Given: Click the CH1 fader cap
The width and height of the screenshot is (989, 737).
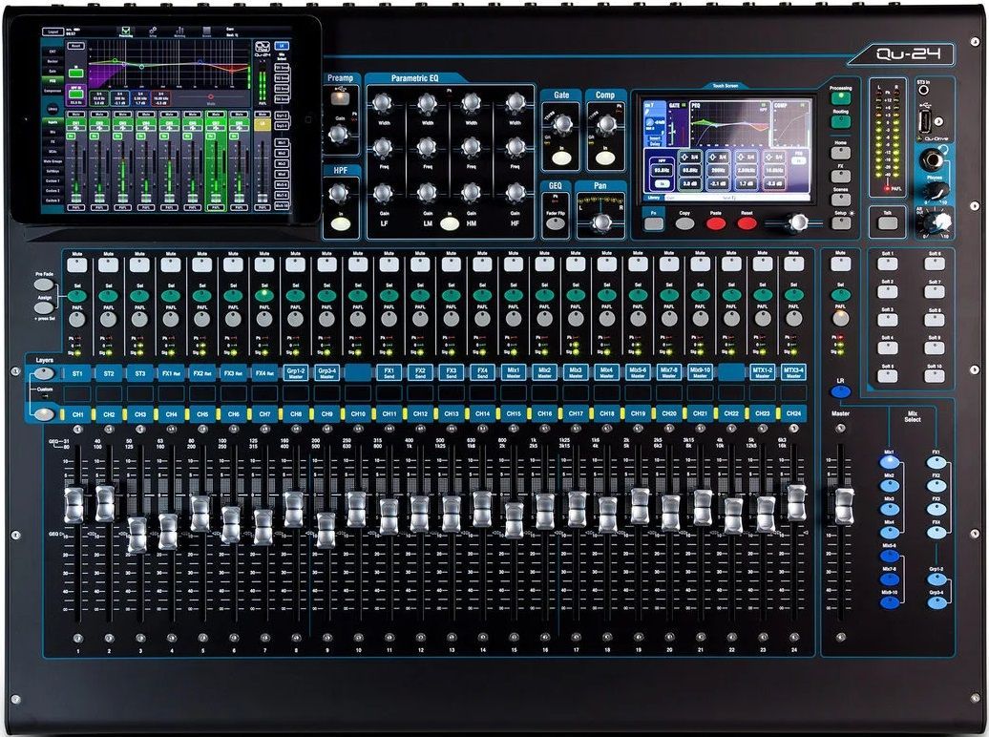Looking at the screenshot, I should tap(74, 505).
